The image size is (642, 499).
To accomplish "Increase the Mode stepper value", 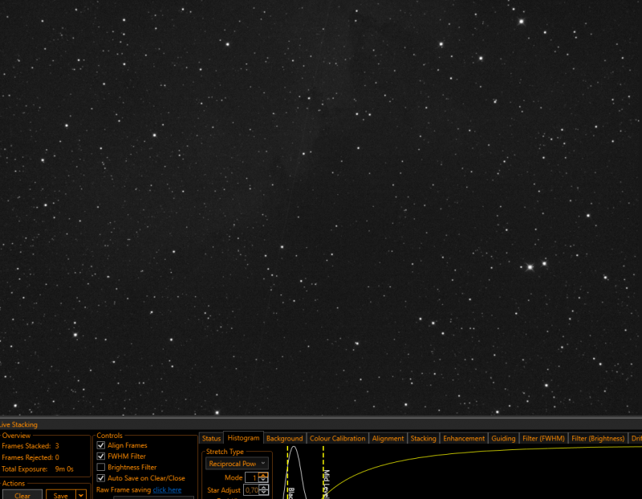I will point(263,475).
